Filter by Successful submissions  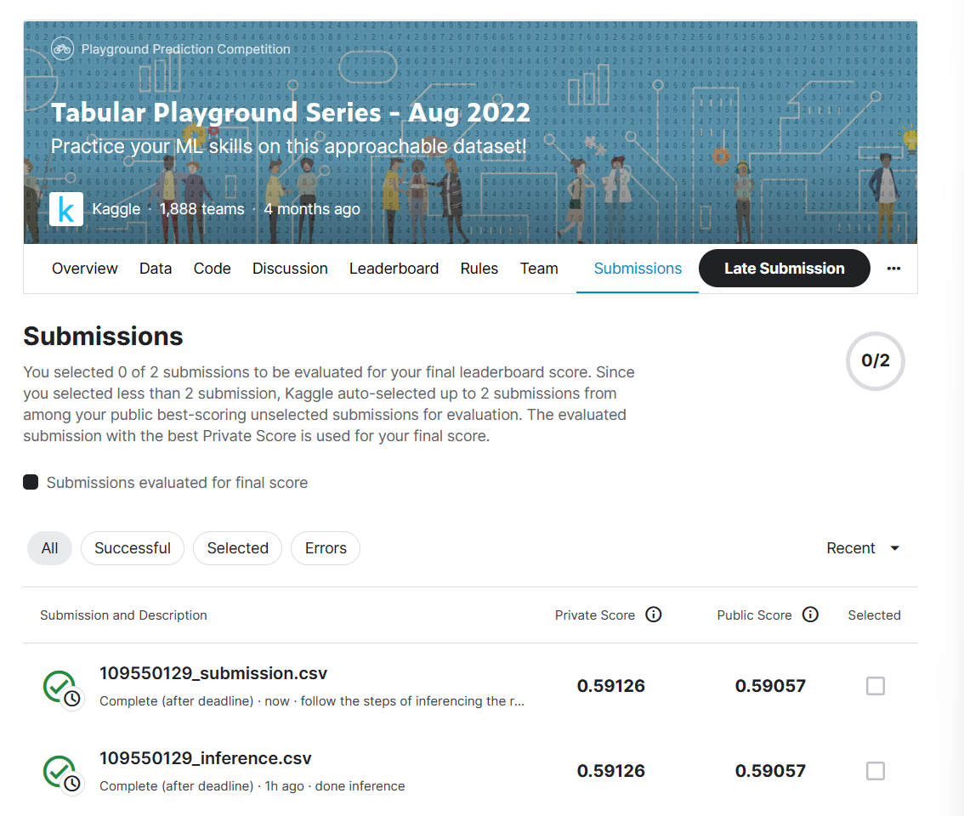tap(133, 548)
